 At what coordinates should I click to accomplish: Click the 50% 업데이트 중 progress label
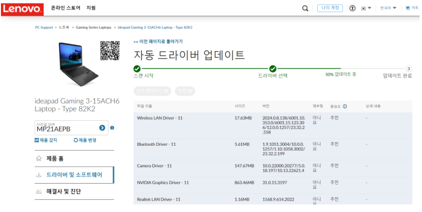(340, 74)
